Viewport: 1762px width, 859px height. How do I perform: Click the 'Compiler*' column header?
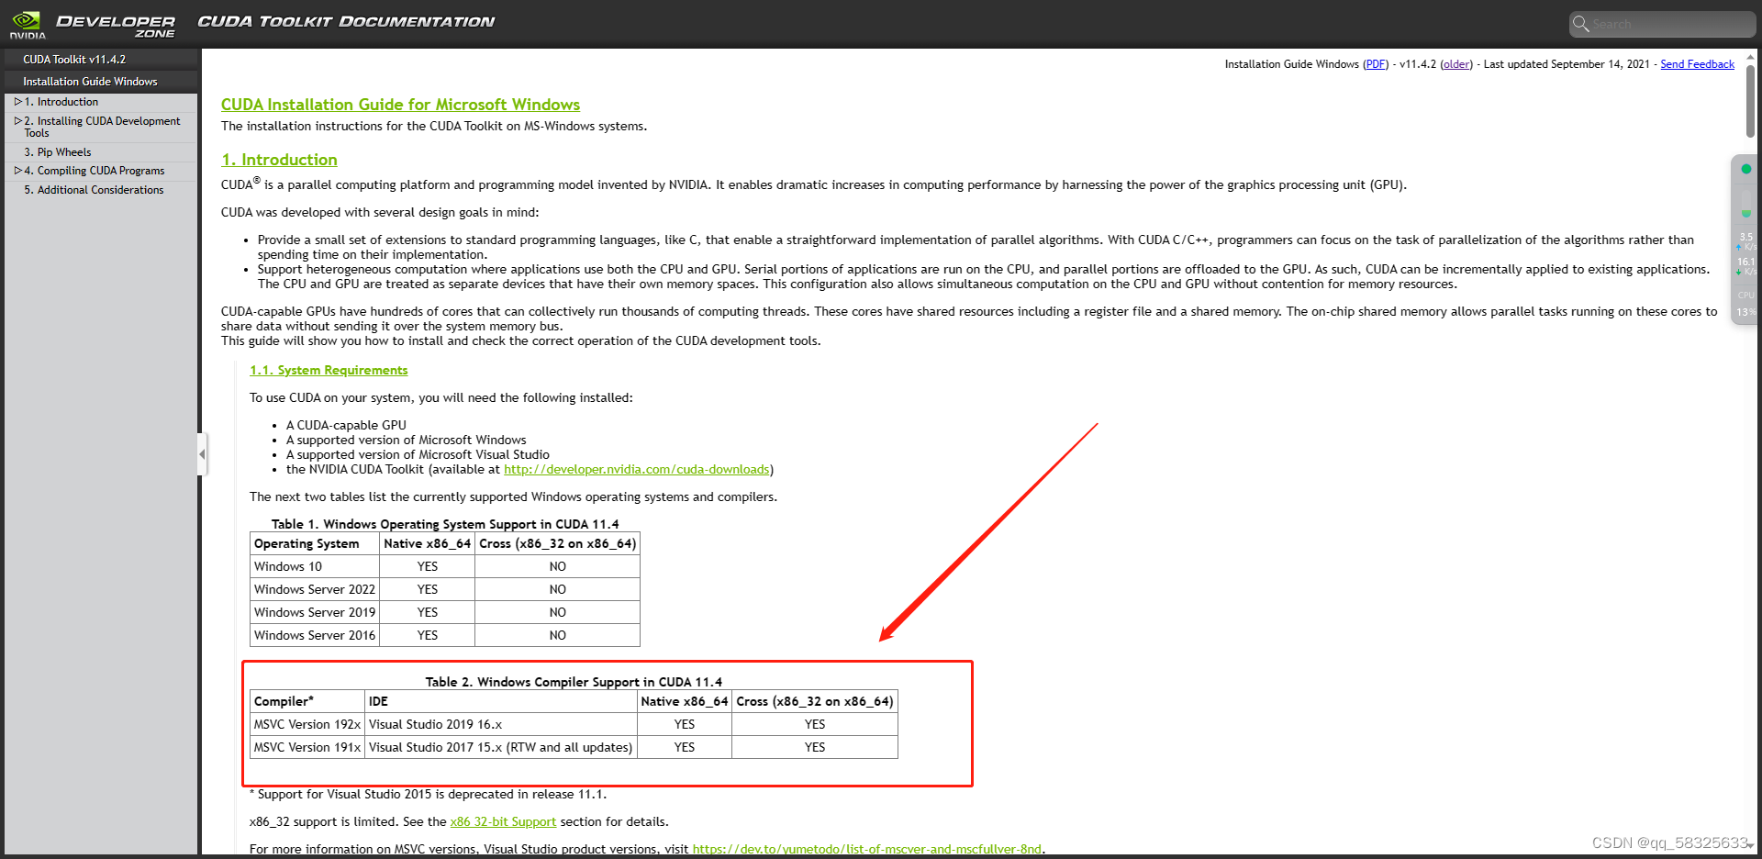pyautogui.click(x=307, y=701)
